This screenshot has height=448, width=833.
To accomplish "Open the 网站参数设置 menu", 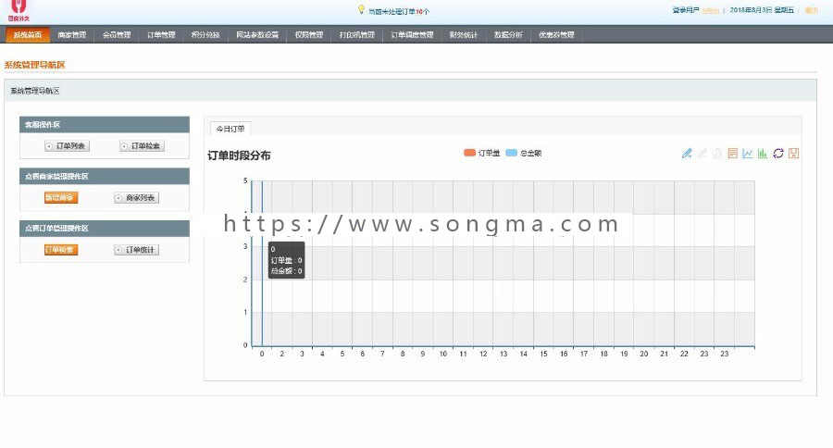I will [257, 34].
